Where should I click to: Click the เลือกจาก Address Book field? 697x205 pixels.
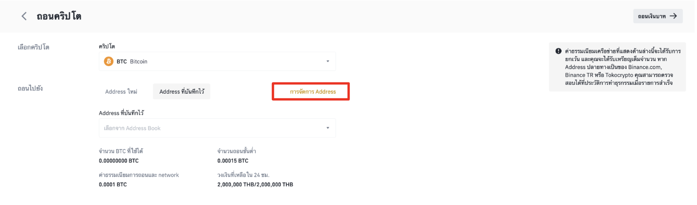click(x=210, y=128)
